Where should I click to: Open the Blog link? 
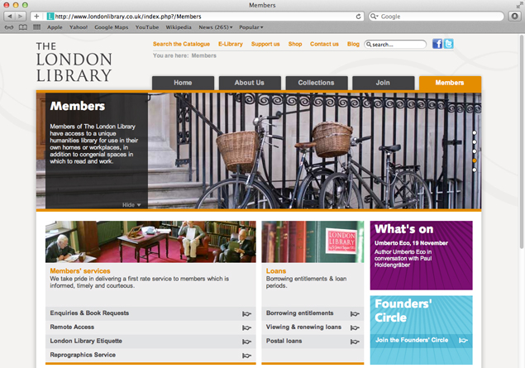pos(353,44)
